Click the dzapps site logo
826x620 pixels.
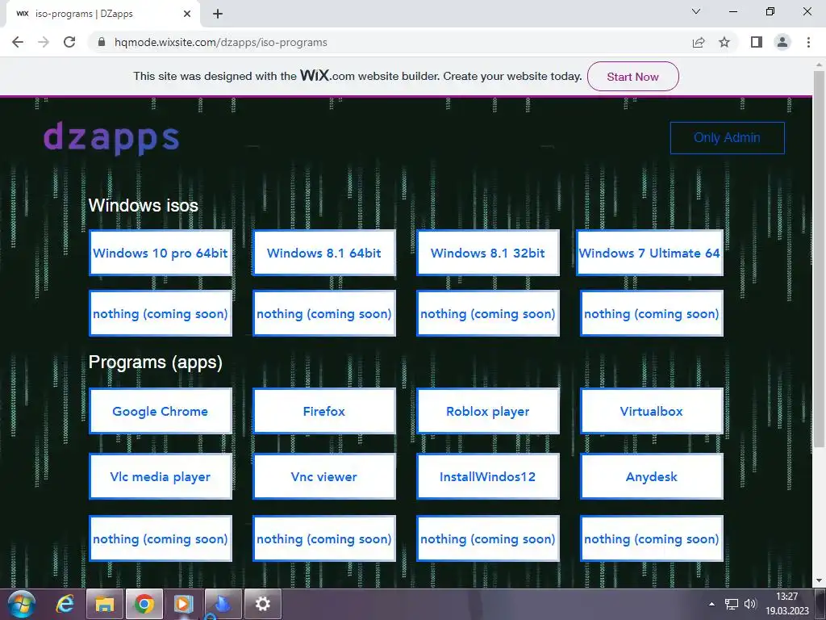[x=111, y=138]
